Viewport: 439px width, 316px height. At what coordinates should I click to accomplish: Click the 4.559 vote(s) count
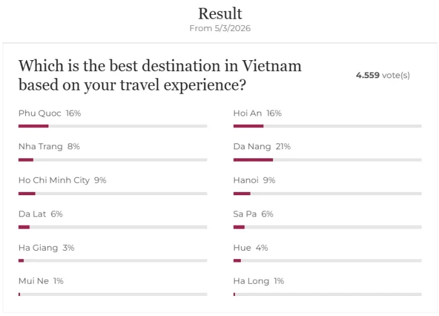click(x=382, y=75)
